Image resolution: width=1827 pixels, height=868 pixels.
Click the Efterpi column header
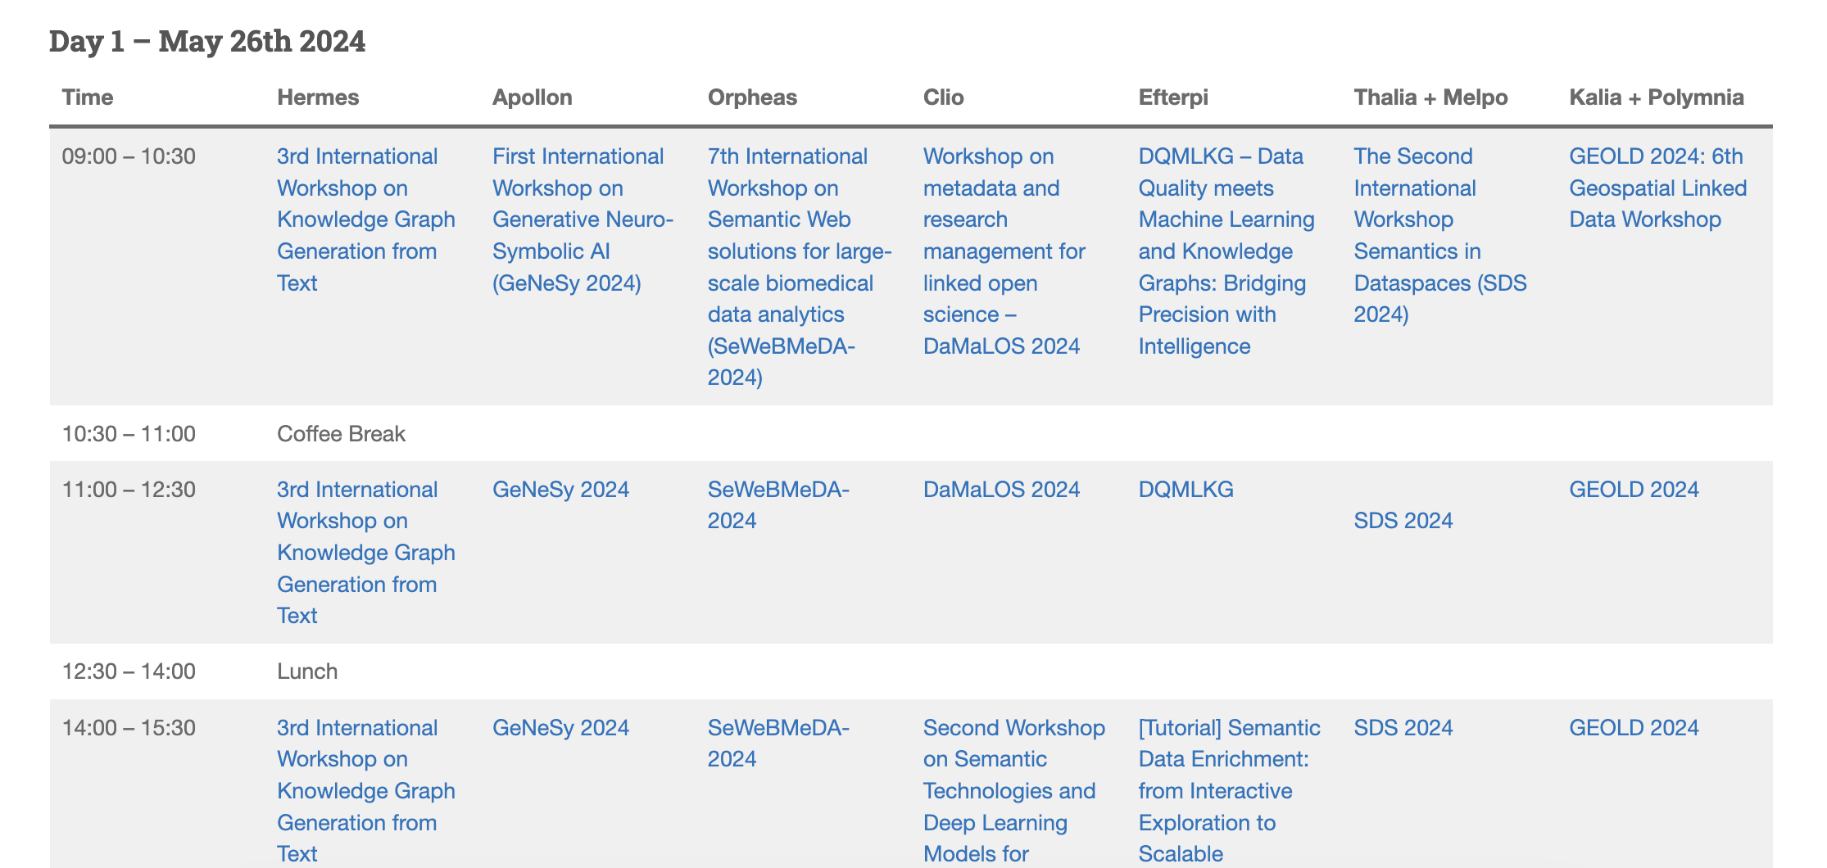click(x=1173, y=97)
